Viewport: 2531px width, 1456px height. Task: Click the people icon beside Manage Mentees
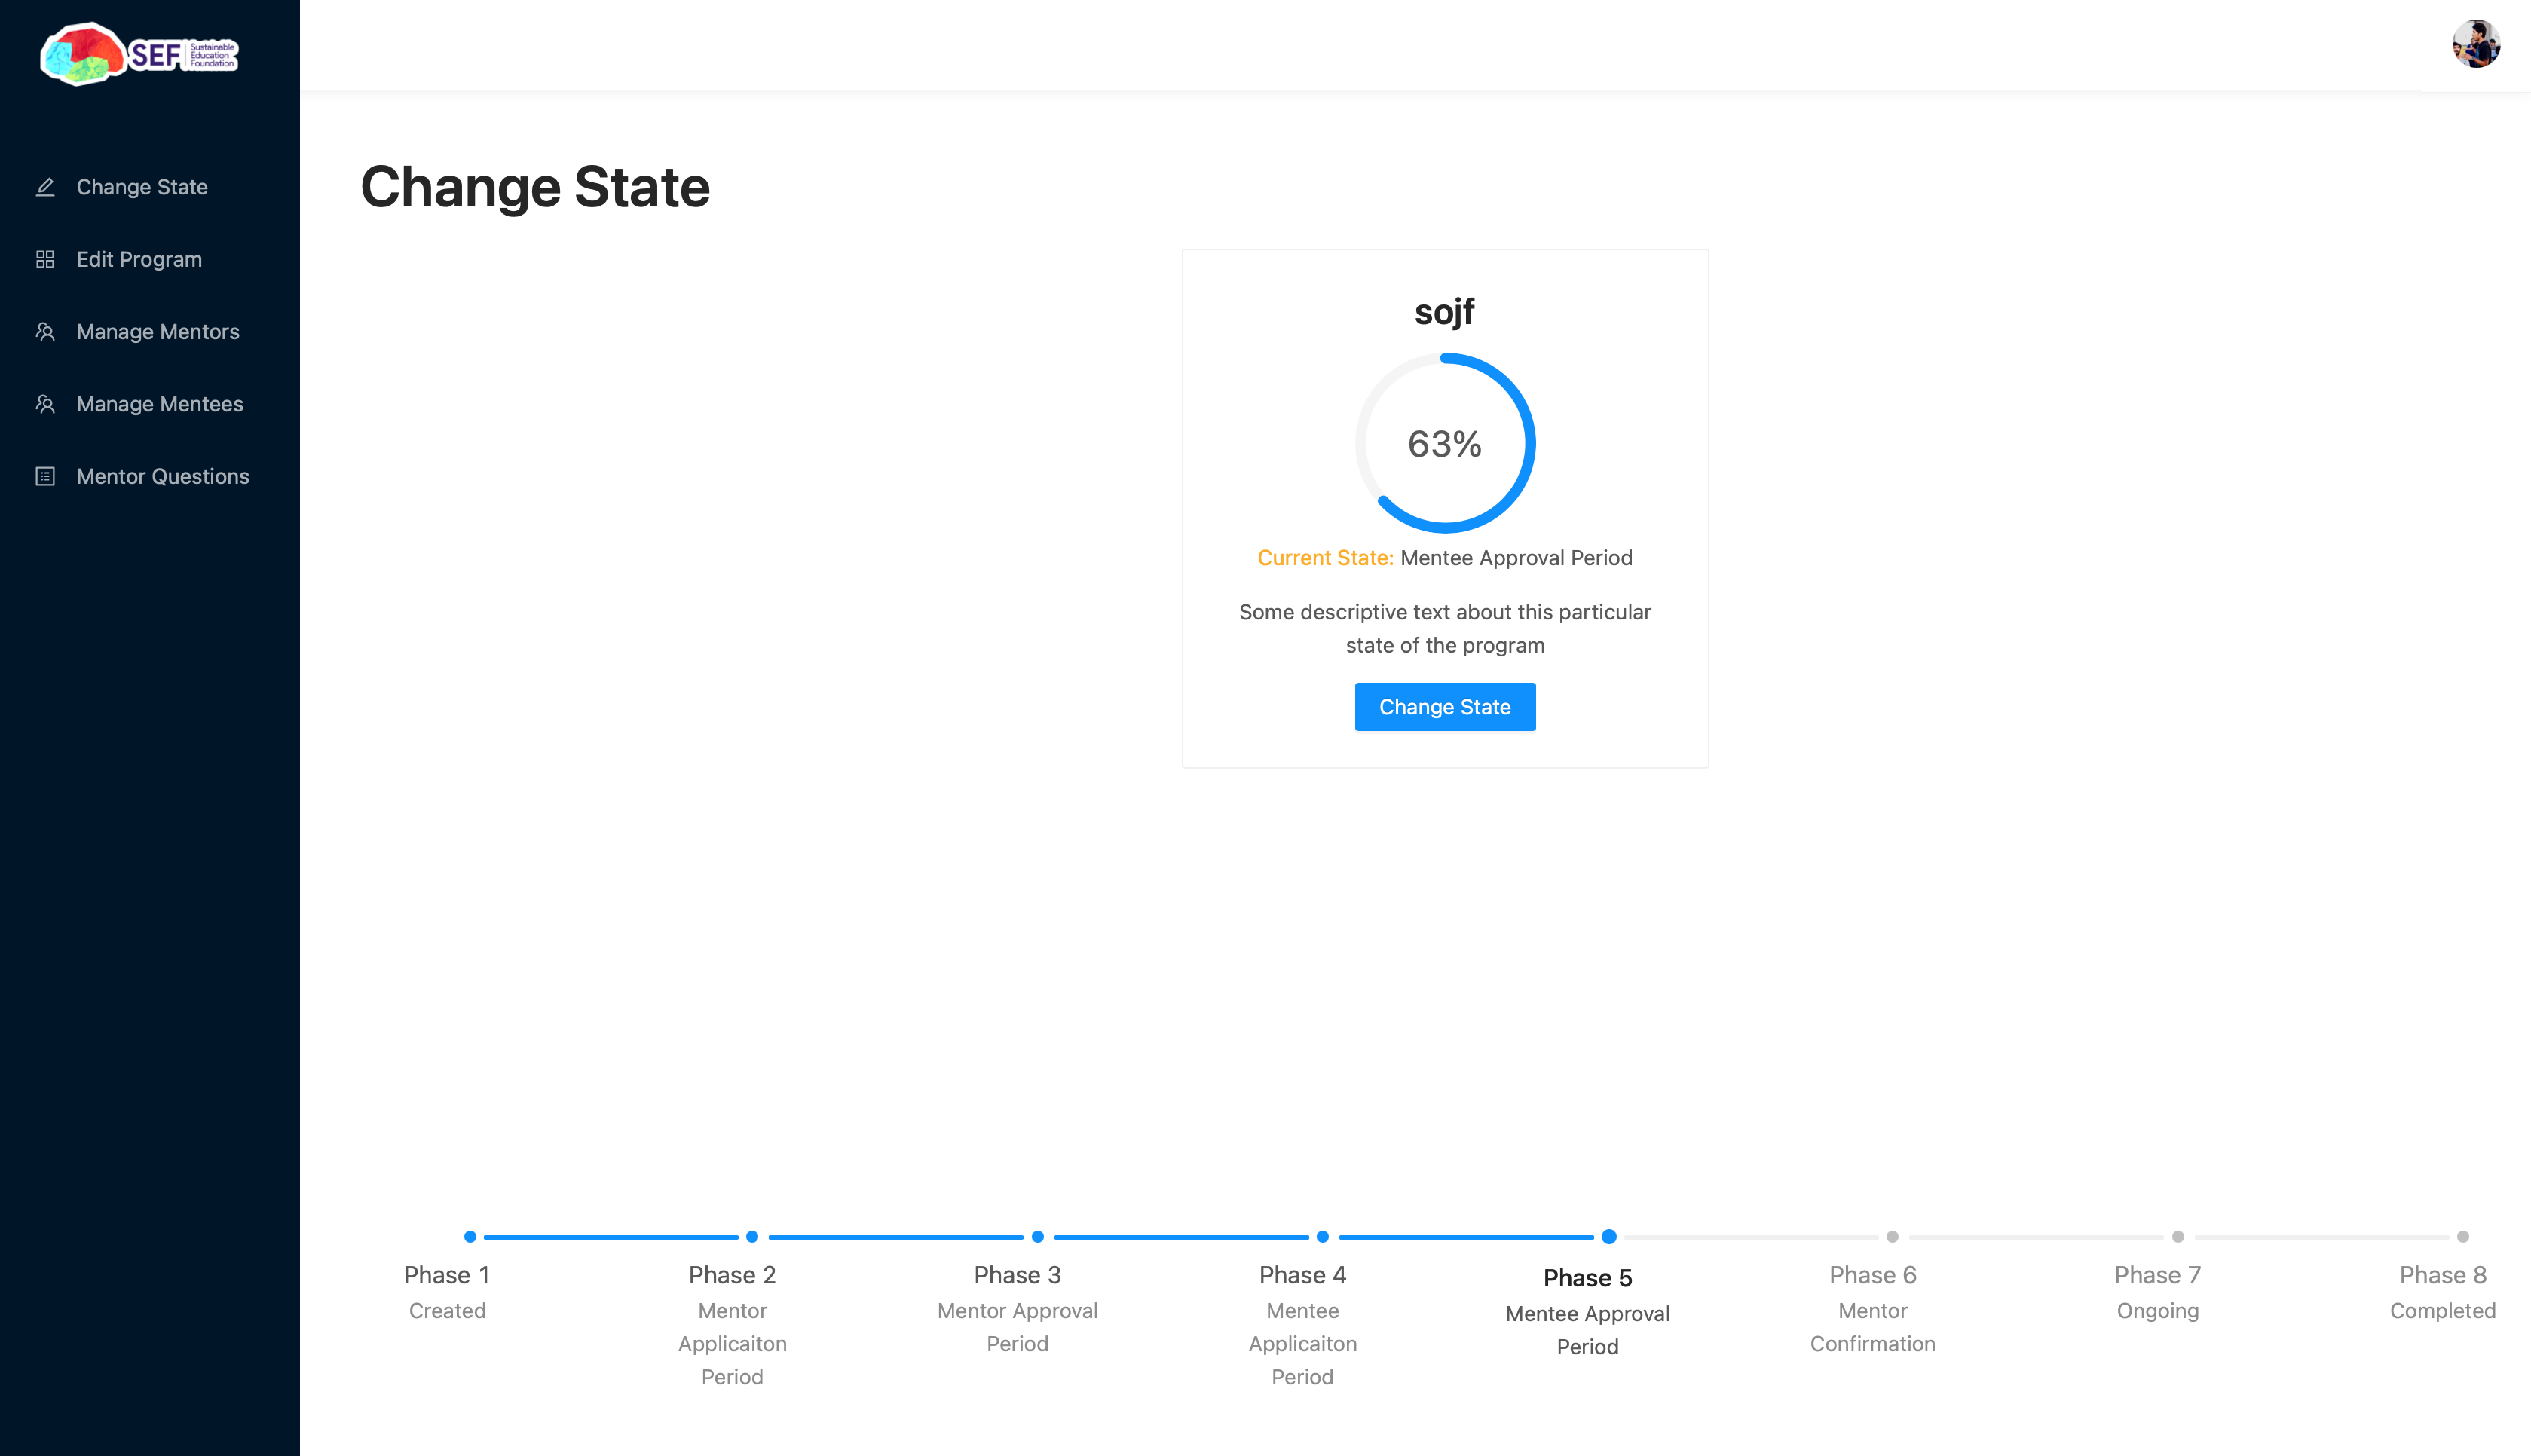coord(45,404)
